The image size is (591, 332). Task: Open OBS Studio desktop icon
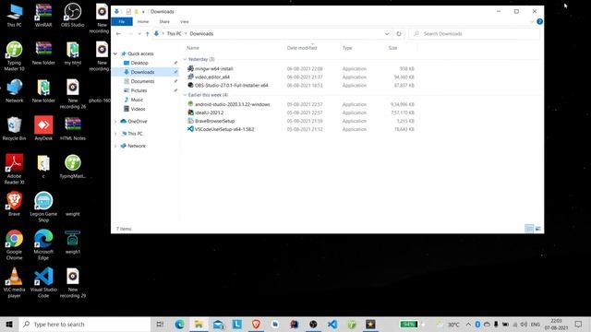coord(72,15)
